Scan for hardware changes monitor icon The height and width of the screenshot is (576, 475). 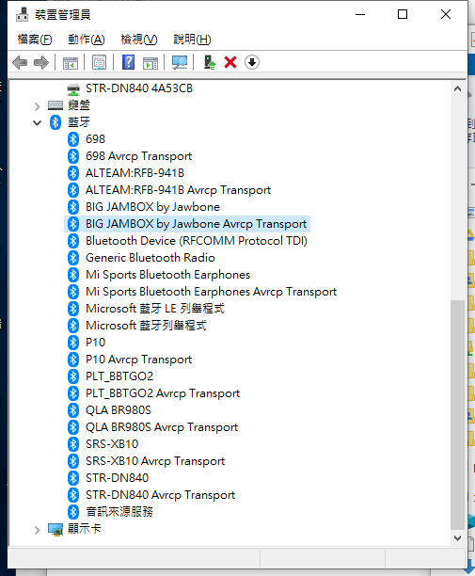click(x=180, y=62)
